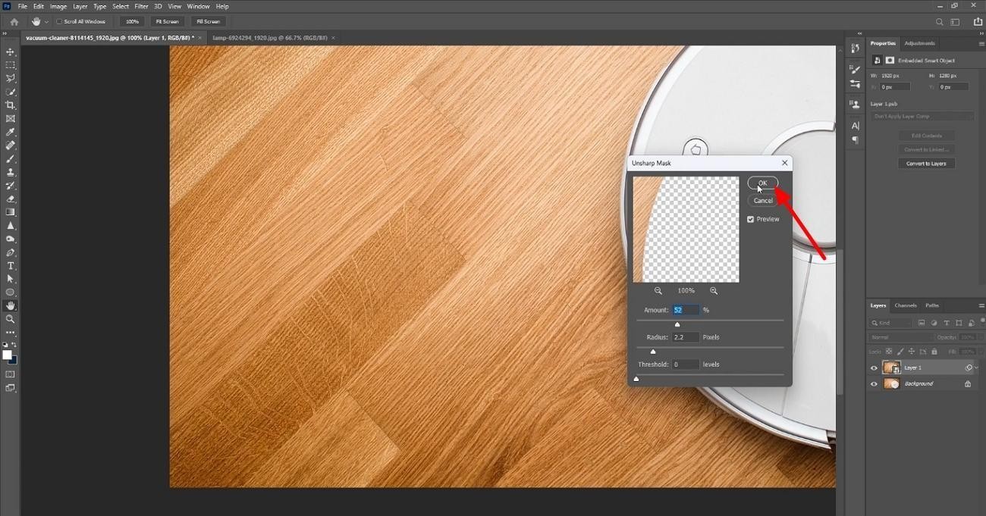Click the Convert to Layers button
This screenshot has width=986, height=516.
tap(927, 164)
